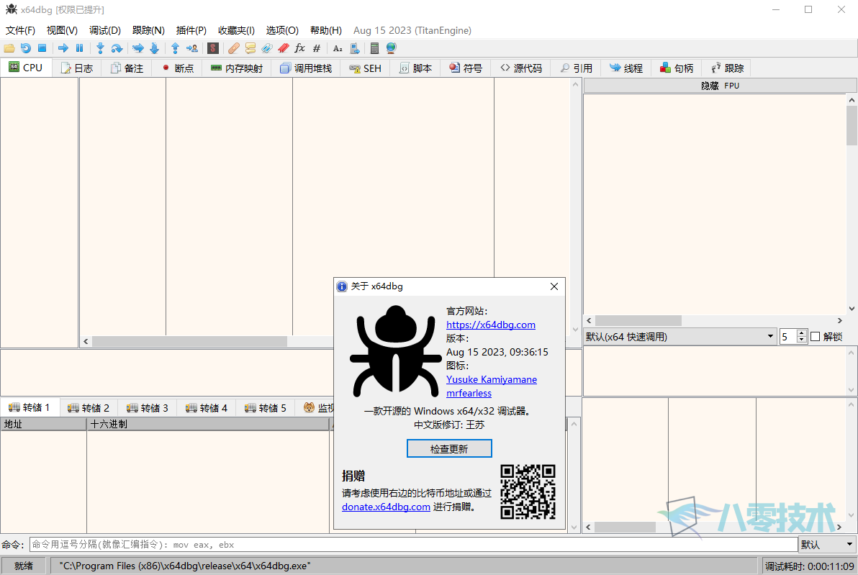Click the Run to user code icon
This screenshot has height=575, width=858.
point(192,48)
